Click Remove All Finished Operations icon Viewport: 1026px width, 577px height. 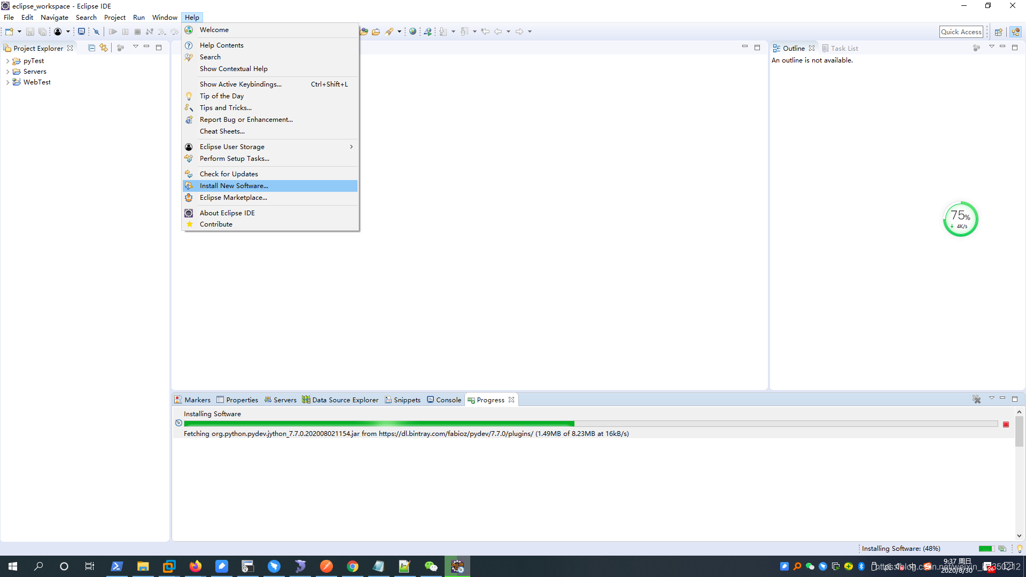click(x=976, y=400)
